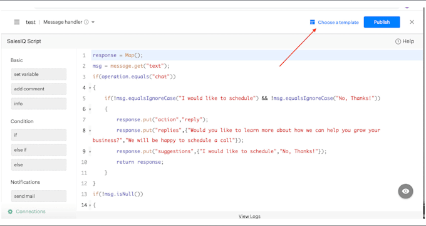
Task: Click line number 10 in gutter
Action: (84, 162)
